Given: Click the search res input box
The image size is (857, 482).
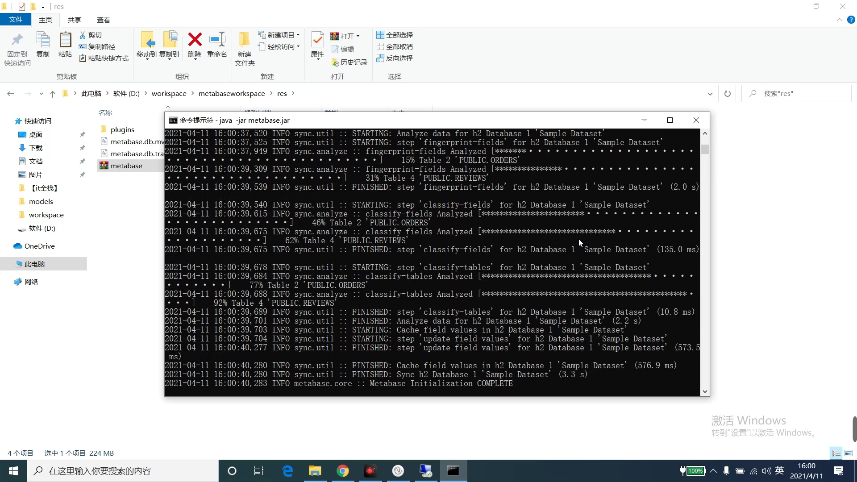Looking at the screenshot, I should pos(797,94).
